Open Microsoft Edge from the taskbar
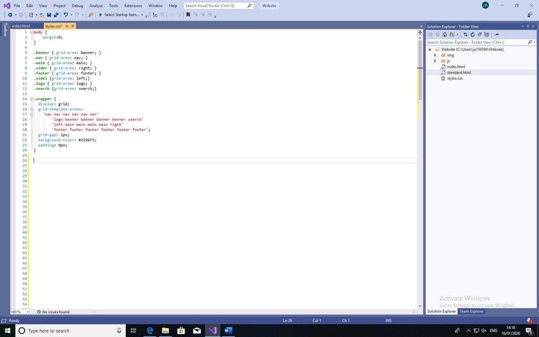The image size is (539, 337). [x=150, y=331]
